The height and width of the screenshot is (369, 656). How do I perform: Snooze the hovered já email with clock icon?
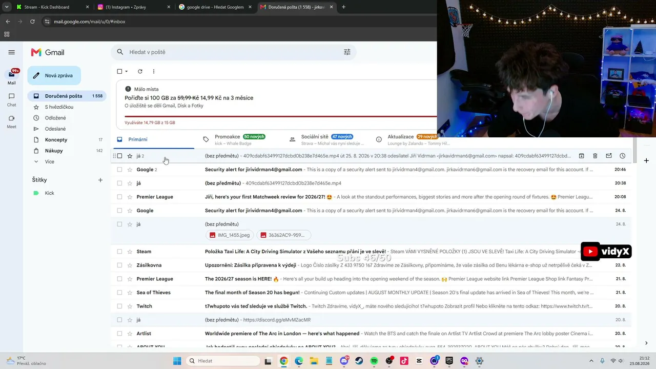pos(622,156)
